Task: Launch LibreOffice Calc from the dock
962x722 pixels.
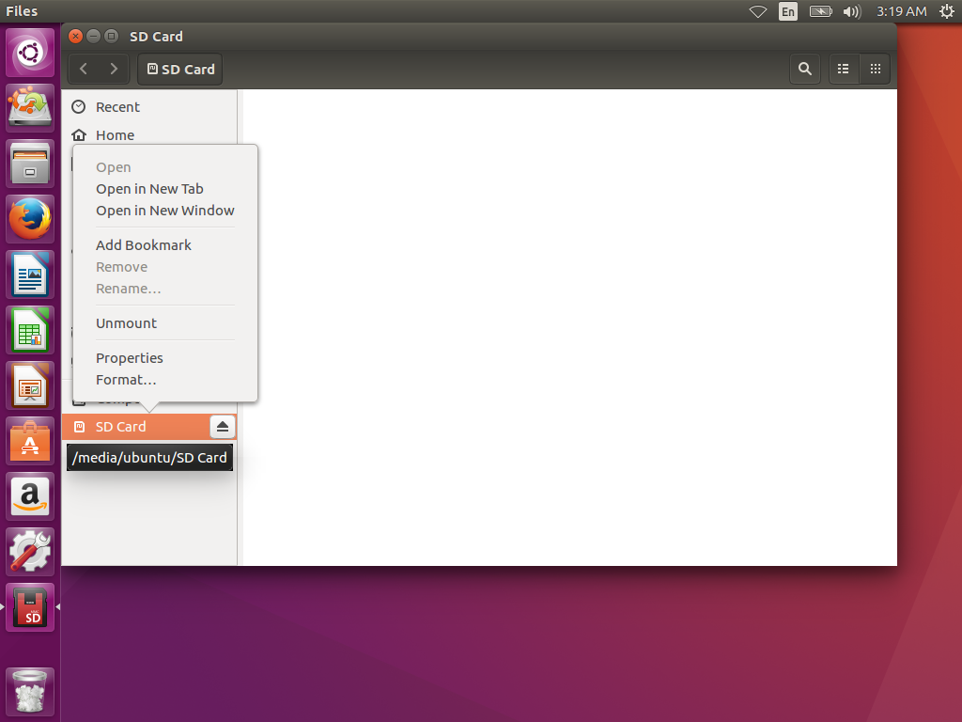Action: pyautogui.click(x=30, y=329)
